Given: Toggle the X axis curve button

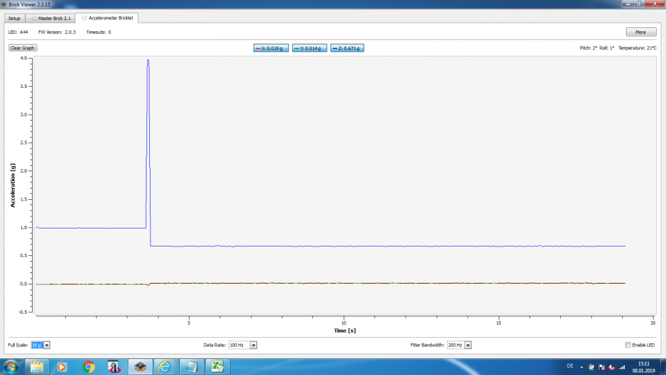Looking at the screenshot, I should pos(271,48).
